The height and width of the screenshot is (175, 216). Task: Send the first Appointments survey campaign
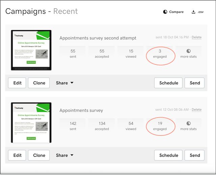pos(195,155)
